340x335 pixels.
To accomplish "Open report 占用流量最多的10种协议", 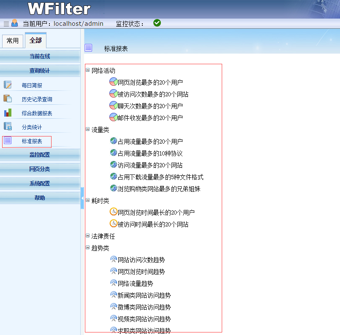I will 150,153.
